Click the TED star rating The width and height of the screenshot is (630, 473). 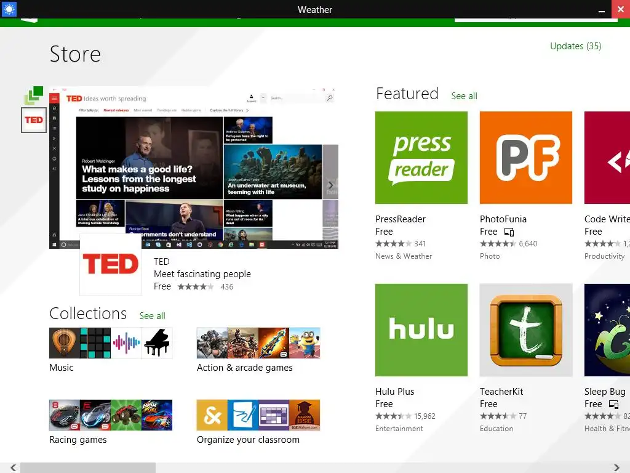coord(195,287)
